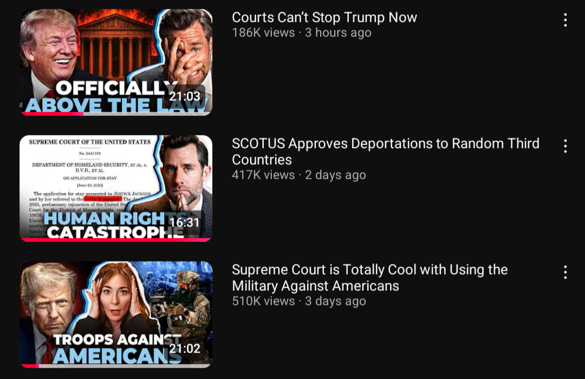Viewport: 585px width, 379px height.
Task: Open the Human Rights Catastrophe thumbnail
Action: pyautogui.click(x=116, y=188)
